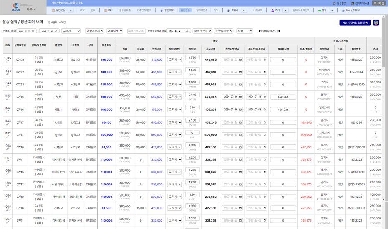Open the 매출결제 filter dropdown
Image resolution: width=388 pixels, height=229 pixels.
[115, 31]
